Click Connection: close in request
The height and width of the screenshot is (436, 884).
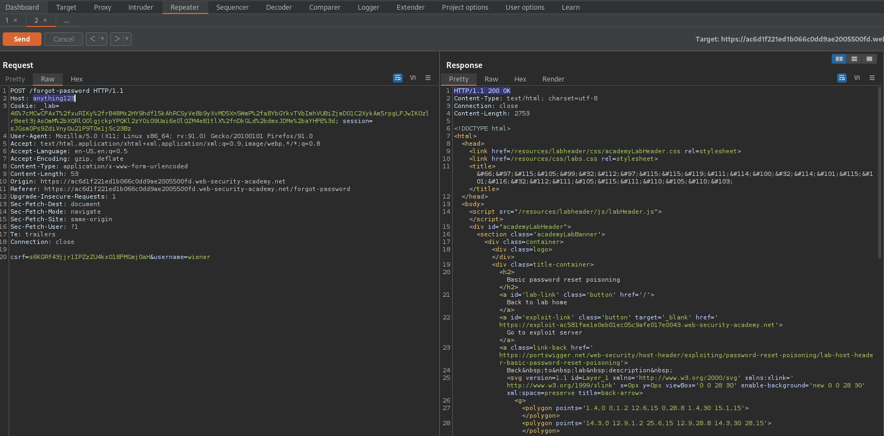(42, 242)
